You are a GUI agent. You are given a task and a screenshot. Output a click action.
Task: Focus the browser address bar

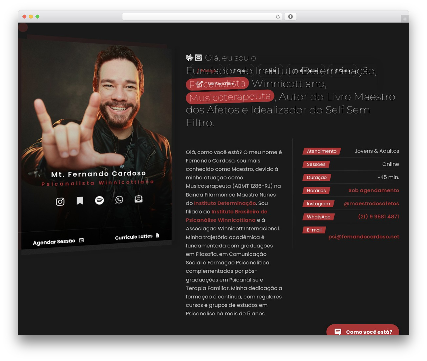pyautogui.click(x=202, y=17)
